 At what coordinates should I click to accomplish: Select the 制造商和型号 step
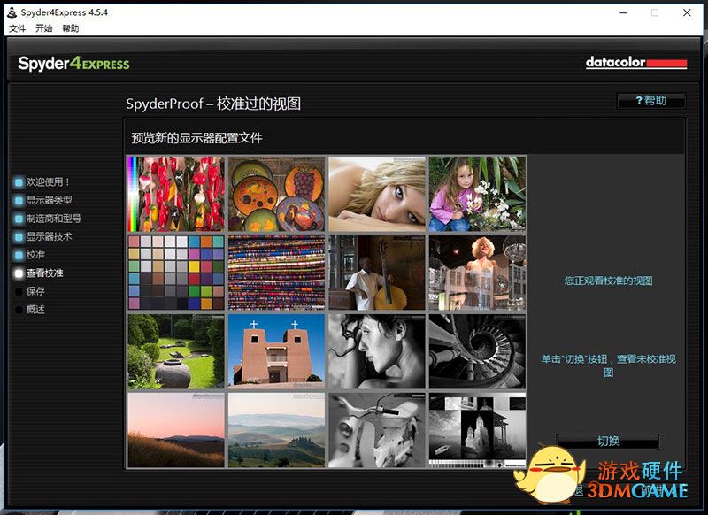tap(54, 219)
